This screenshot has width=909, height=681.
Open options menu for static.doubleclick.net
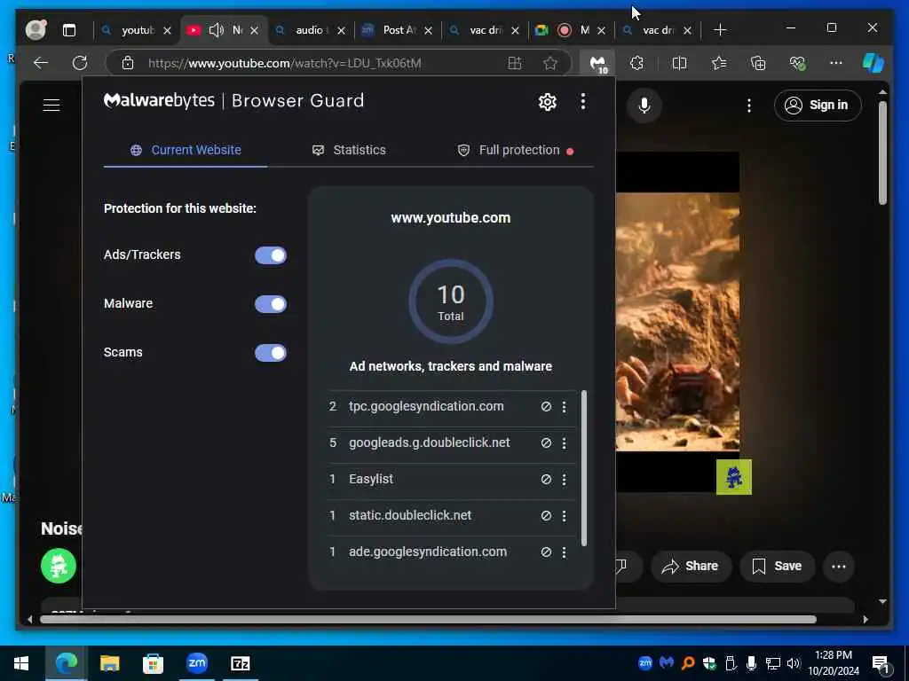coord(564,516)
